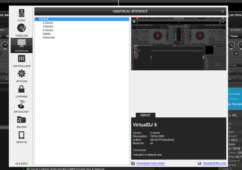Click the floppy disk save icon
The height and width of the screenshot is (170, 242).
(200, 163)
